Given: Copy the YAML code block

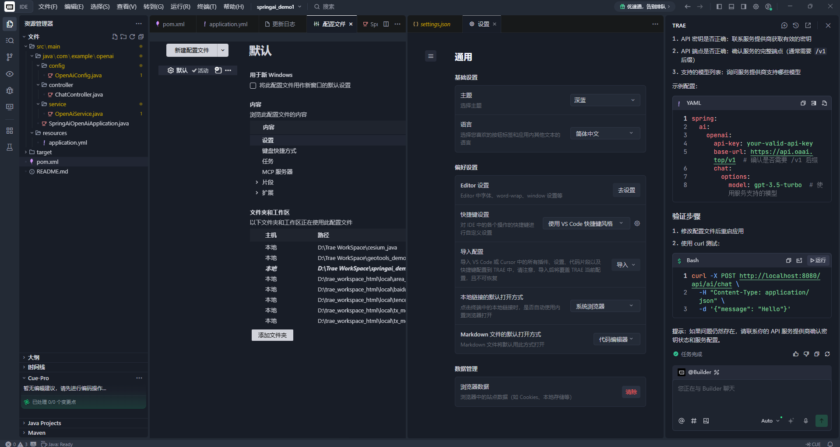Looking at the screenshot, I should [803, 103].
